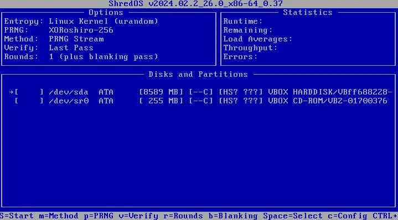The width and height of the screenshot is (398, 220).
Task: Click the VBOX CD-ROM model text
Action: click(328, 101)
